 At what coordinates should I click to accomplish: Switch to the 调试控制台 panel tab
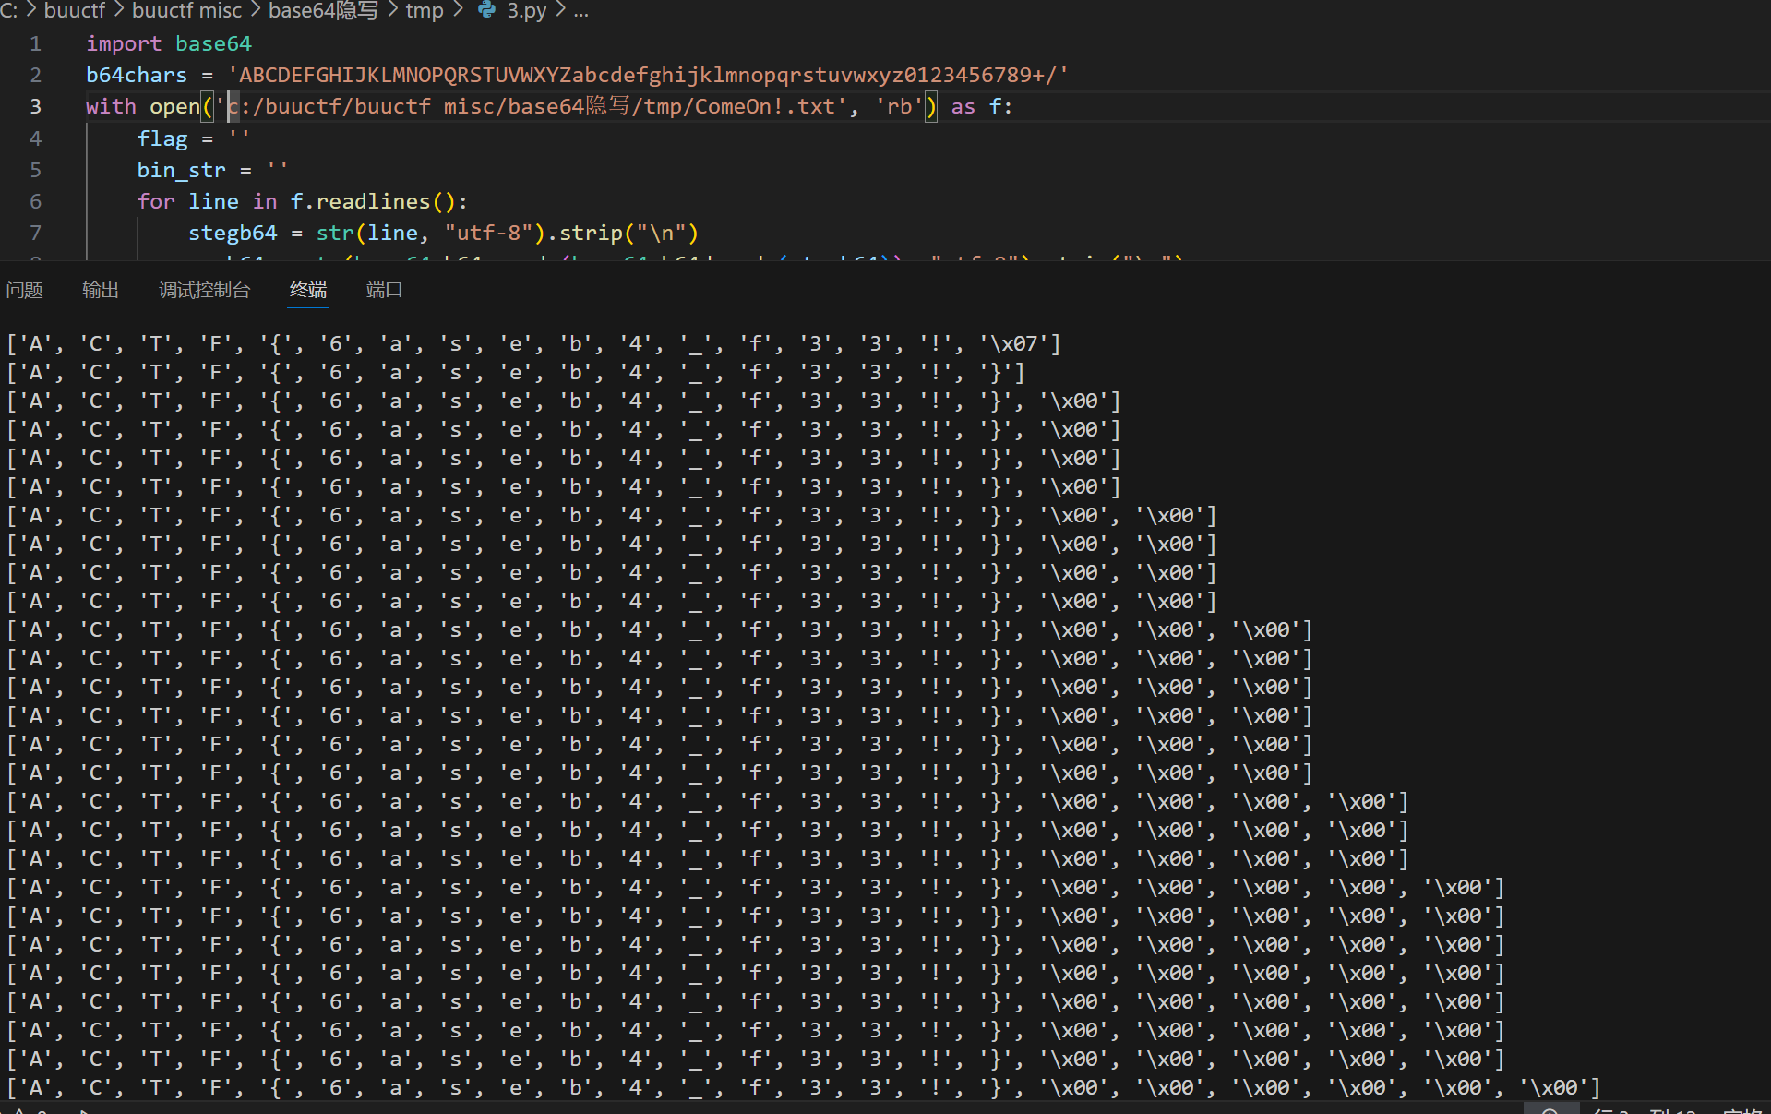pyautogui.click(x=205, y=290)
